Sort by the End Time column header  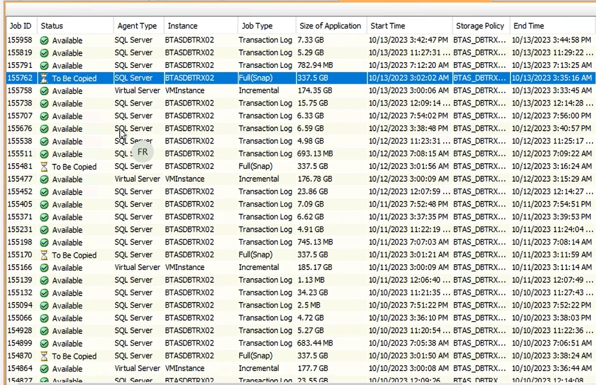click(x=529, y=26)
